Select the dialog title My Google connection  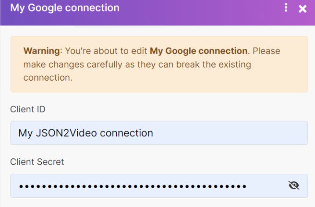65,8
